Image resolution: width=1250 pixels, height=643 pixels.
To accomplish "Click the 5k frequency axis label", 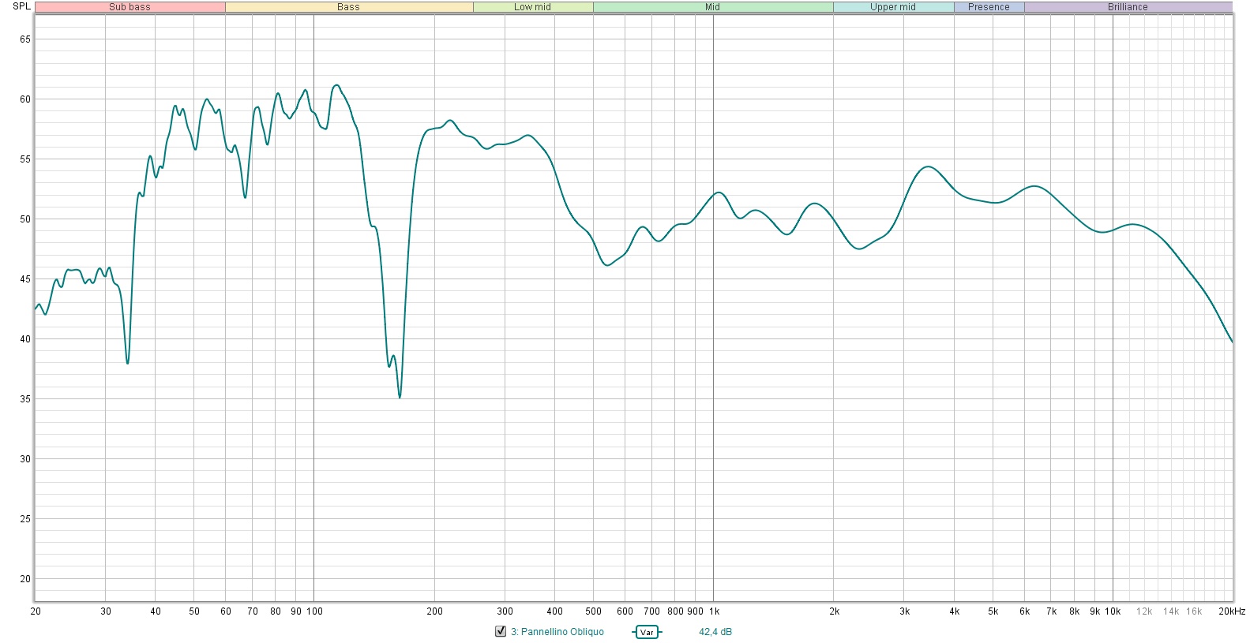I will [993, 611].
